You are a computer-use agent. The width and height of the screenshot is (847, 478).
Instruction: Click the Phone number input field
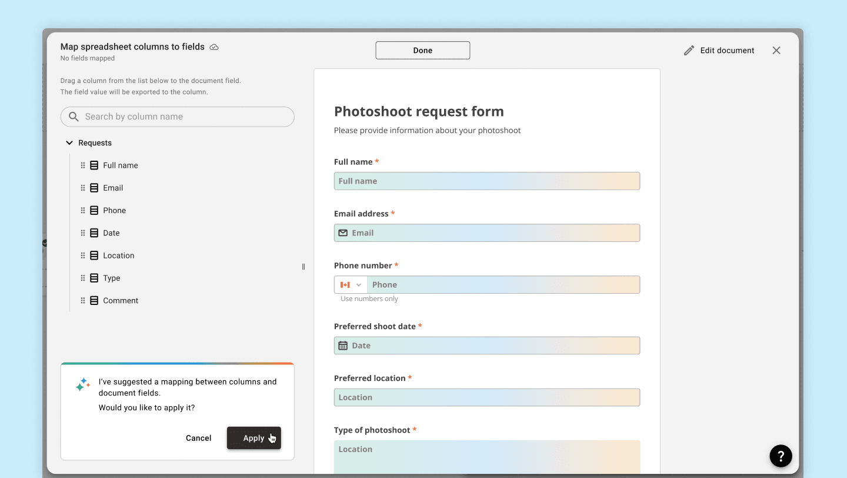[x=503, y=285]
